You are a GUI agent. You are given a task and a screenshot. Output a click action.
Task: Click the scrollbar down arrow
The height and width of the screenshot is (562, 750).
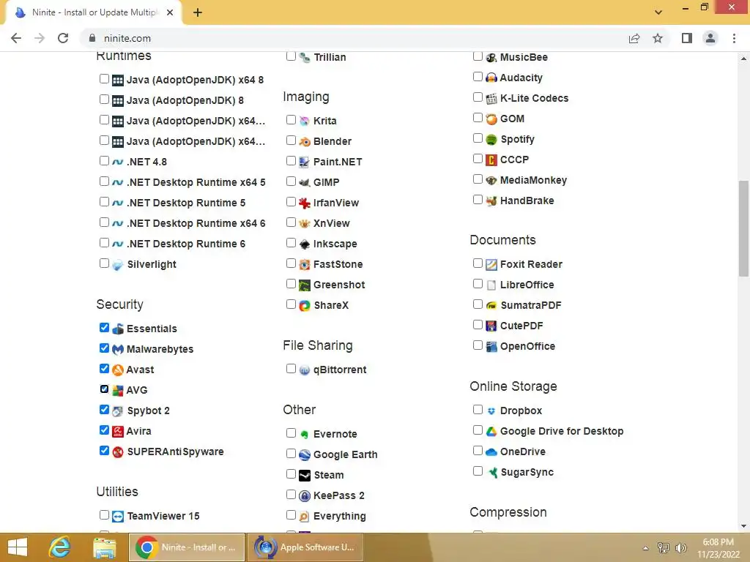pos(743,526)
